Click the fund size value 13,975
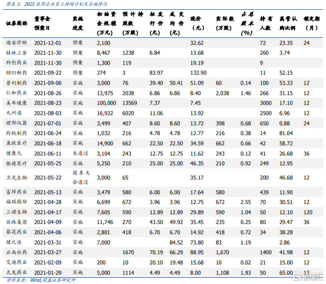The width and height of the screenshot is (326, 284). click(x=105, y=93)
